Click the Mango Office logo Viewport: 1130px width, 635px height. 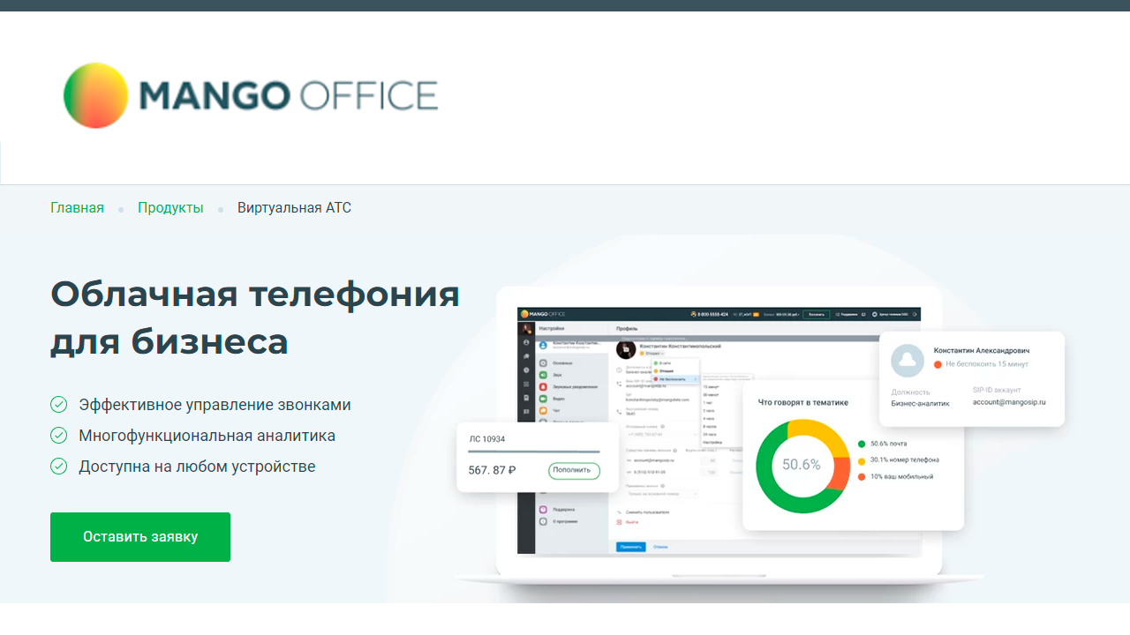tap(251, 95)
